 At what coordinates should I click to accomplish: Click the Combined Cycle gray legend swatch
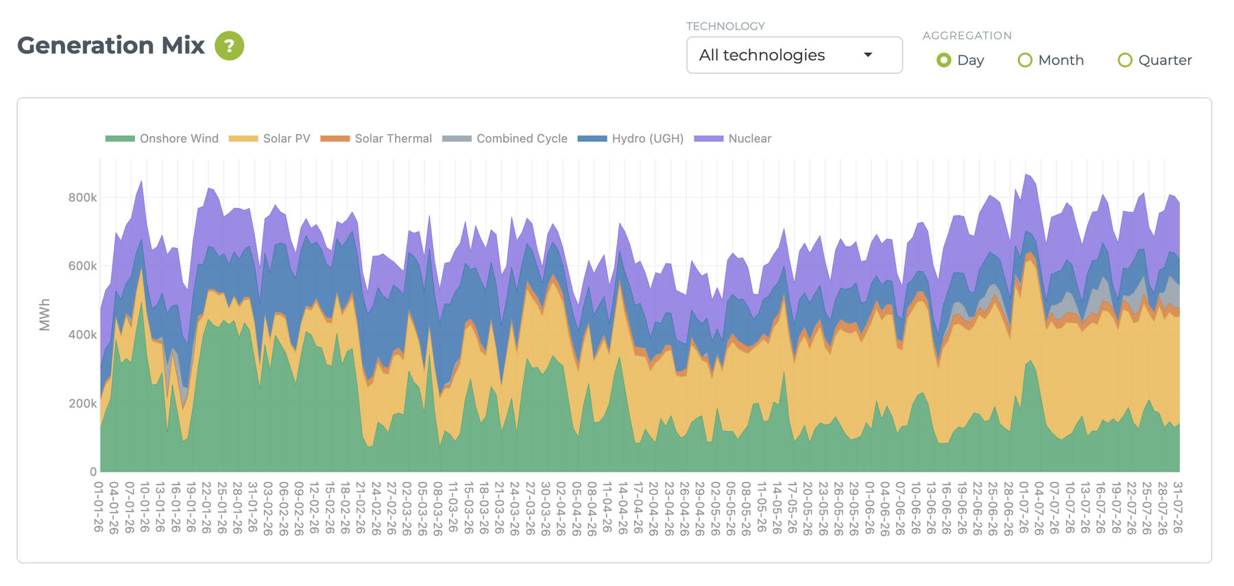pos(457,138)
